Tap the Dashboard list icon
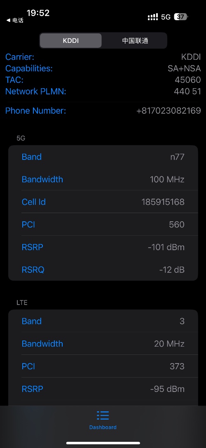The width and height of the screenshot is (206, 448). [x=103, y=415]
